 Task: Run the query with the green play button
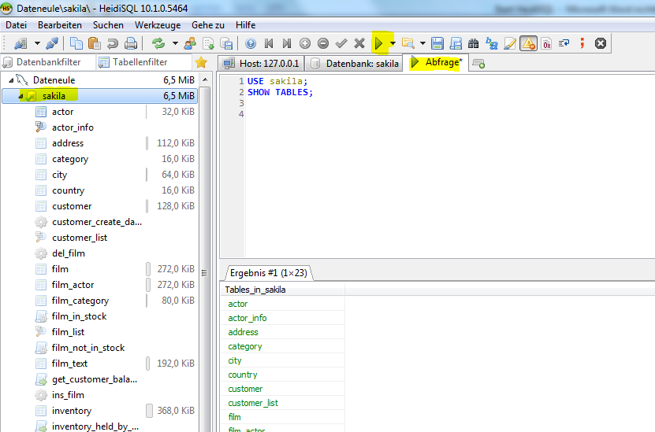click(379, 43)
